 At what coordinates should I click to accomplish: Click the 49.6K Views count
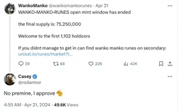(x=66, y=105)
